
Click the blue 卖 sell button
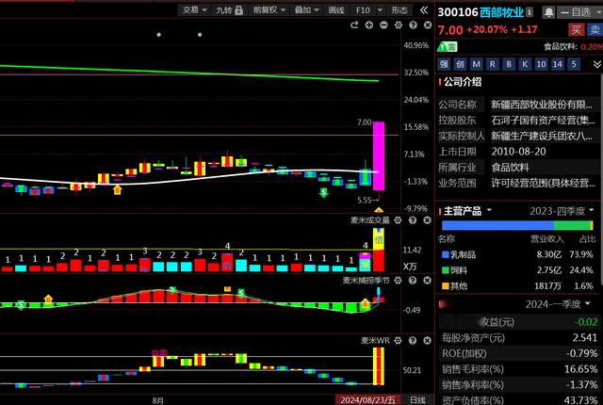click(595, 29)
